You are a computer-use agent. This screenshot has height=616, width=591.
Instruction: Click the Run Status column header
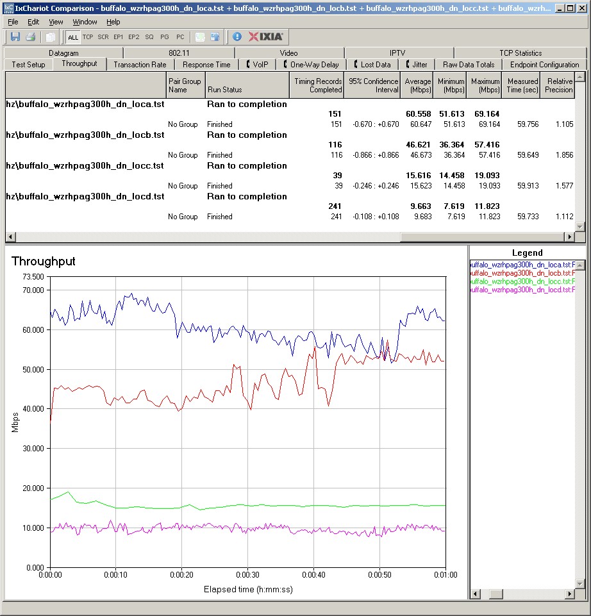[247, 85]
